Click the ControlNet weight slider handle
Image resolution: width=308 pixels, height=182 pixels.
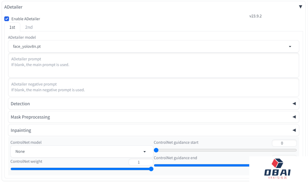[x=151, y=169]
